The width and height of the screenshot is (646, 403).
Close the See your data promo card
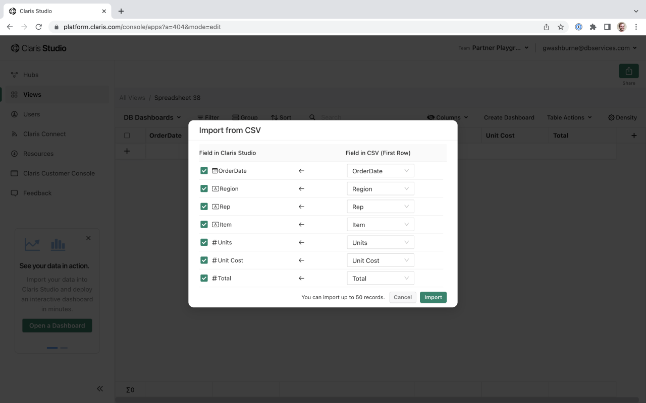(88, 238)
